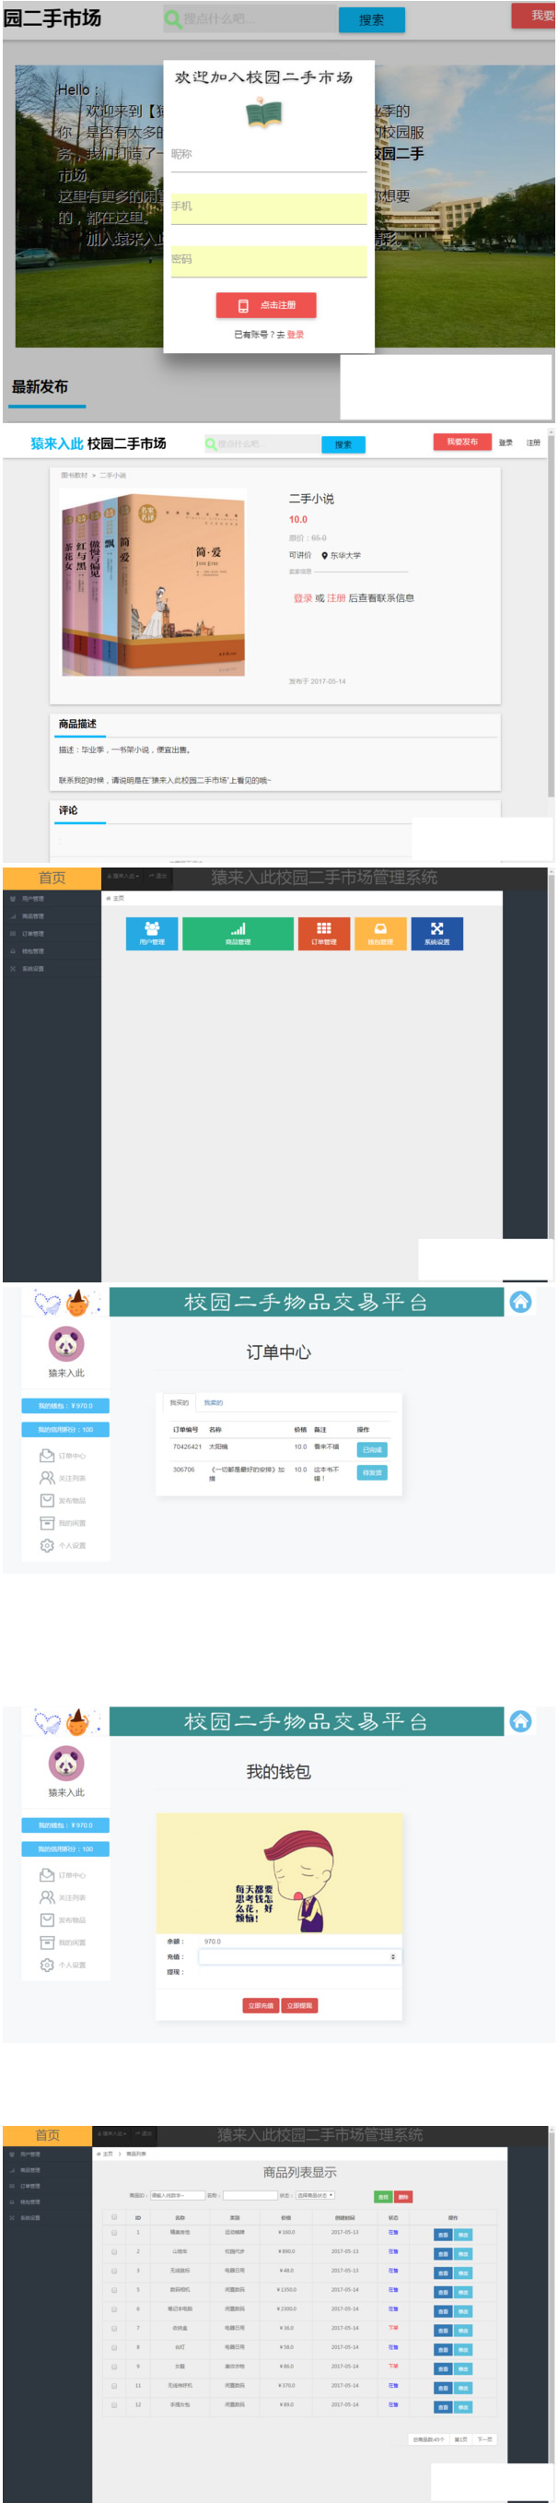Viewport: 558px width, 2503px height.
Task: Click the 手机 phone number input field
Action: (269, 207)
